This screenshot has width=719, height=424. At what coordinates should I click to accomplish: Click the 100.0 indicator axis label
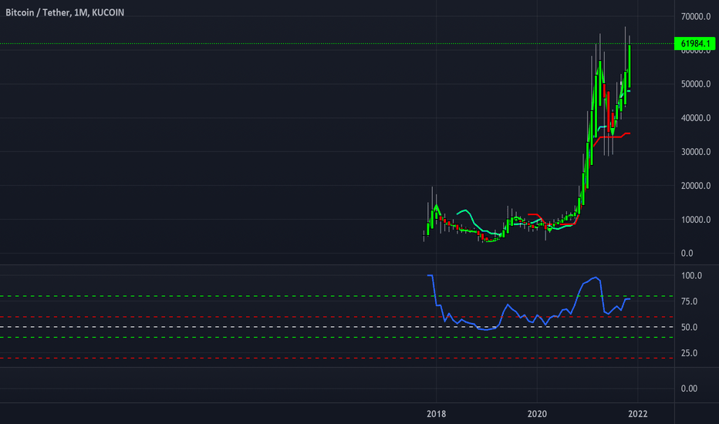[691, 275]
